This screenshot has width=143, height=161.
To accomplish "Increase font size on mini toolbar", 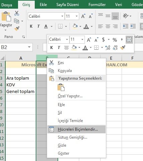I will click(89, 40).
